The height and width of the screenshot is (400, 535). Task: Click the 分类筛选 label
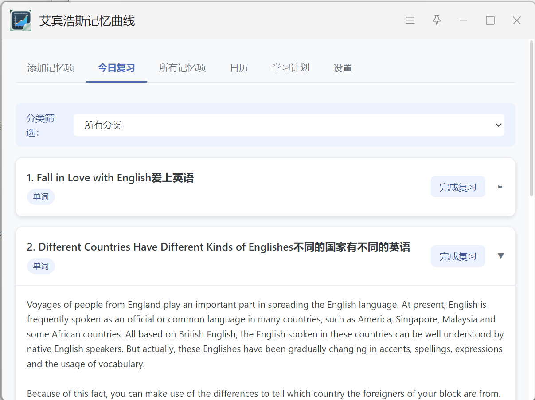click(x=40, y=125)
